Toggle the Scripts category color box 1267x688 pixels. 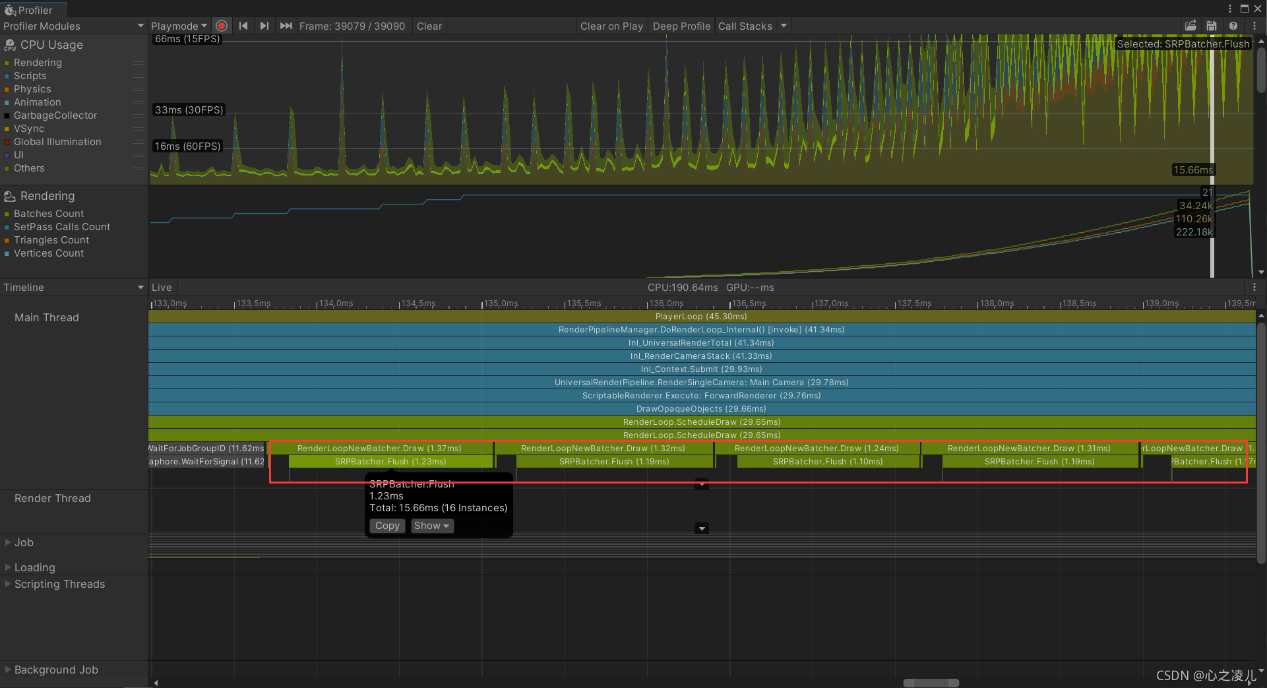[7, 76]
